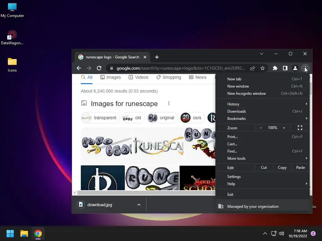Viewport: 322px width, 241px height.
Task: Open Downloads from Chrome menu
Action: [263, 111]
